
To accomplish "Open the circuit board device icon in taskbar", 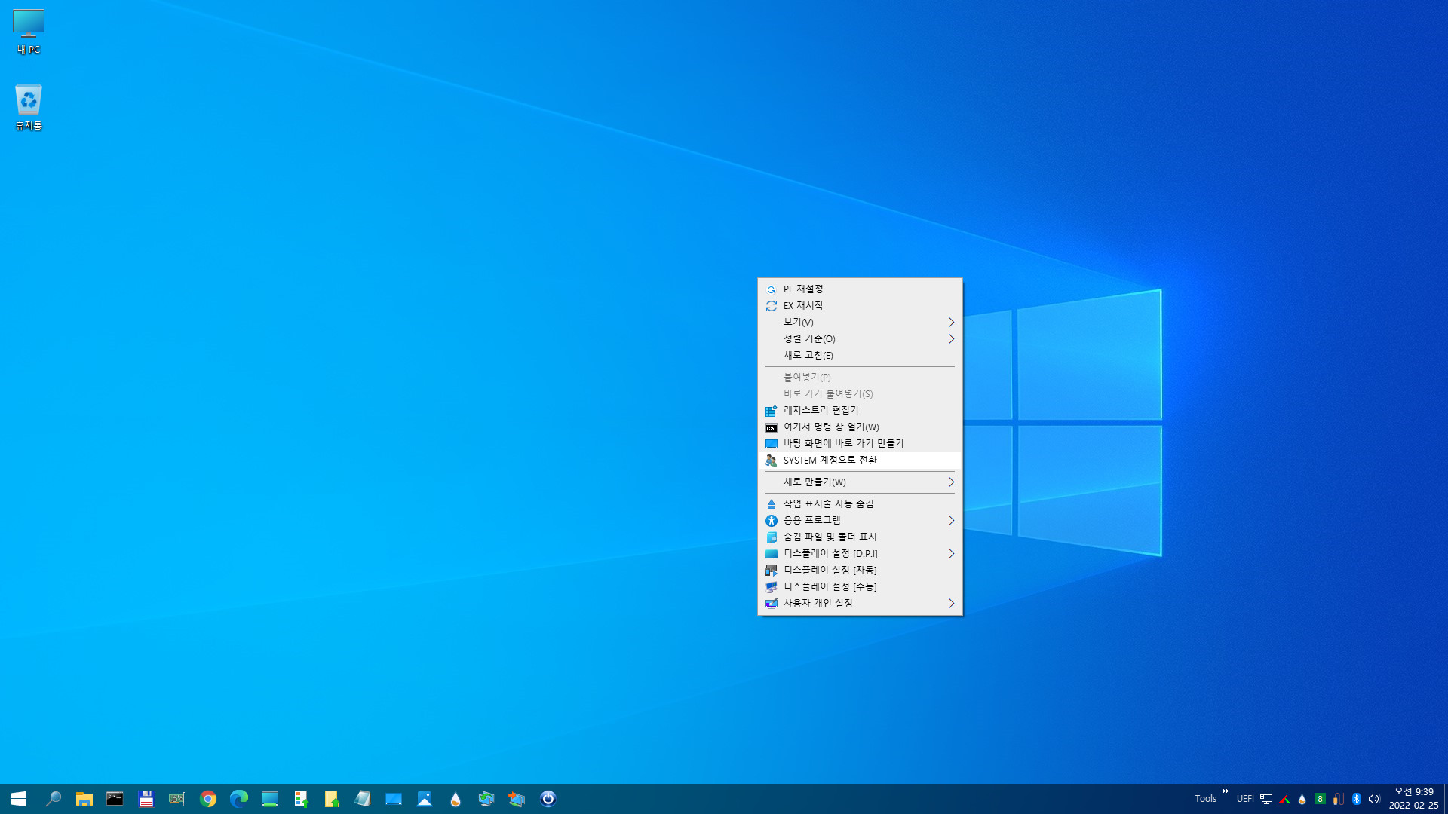I will click(x=176, y=799).
